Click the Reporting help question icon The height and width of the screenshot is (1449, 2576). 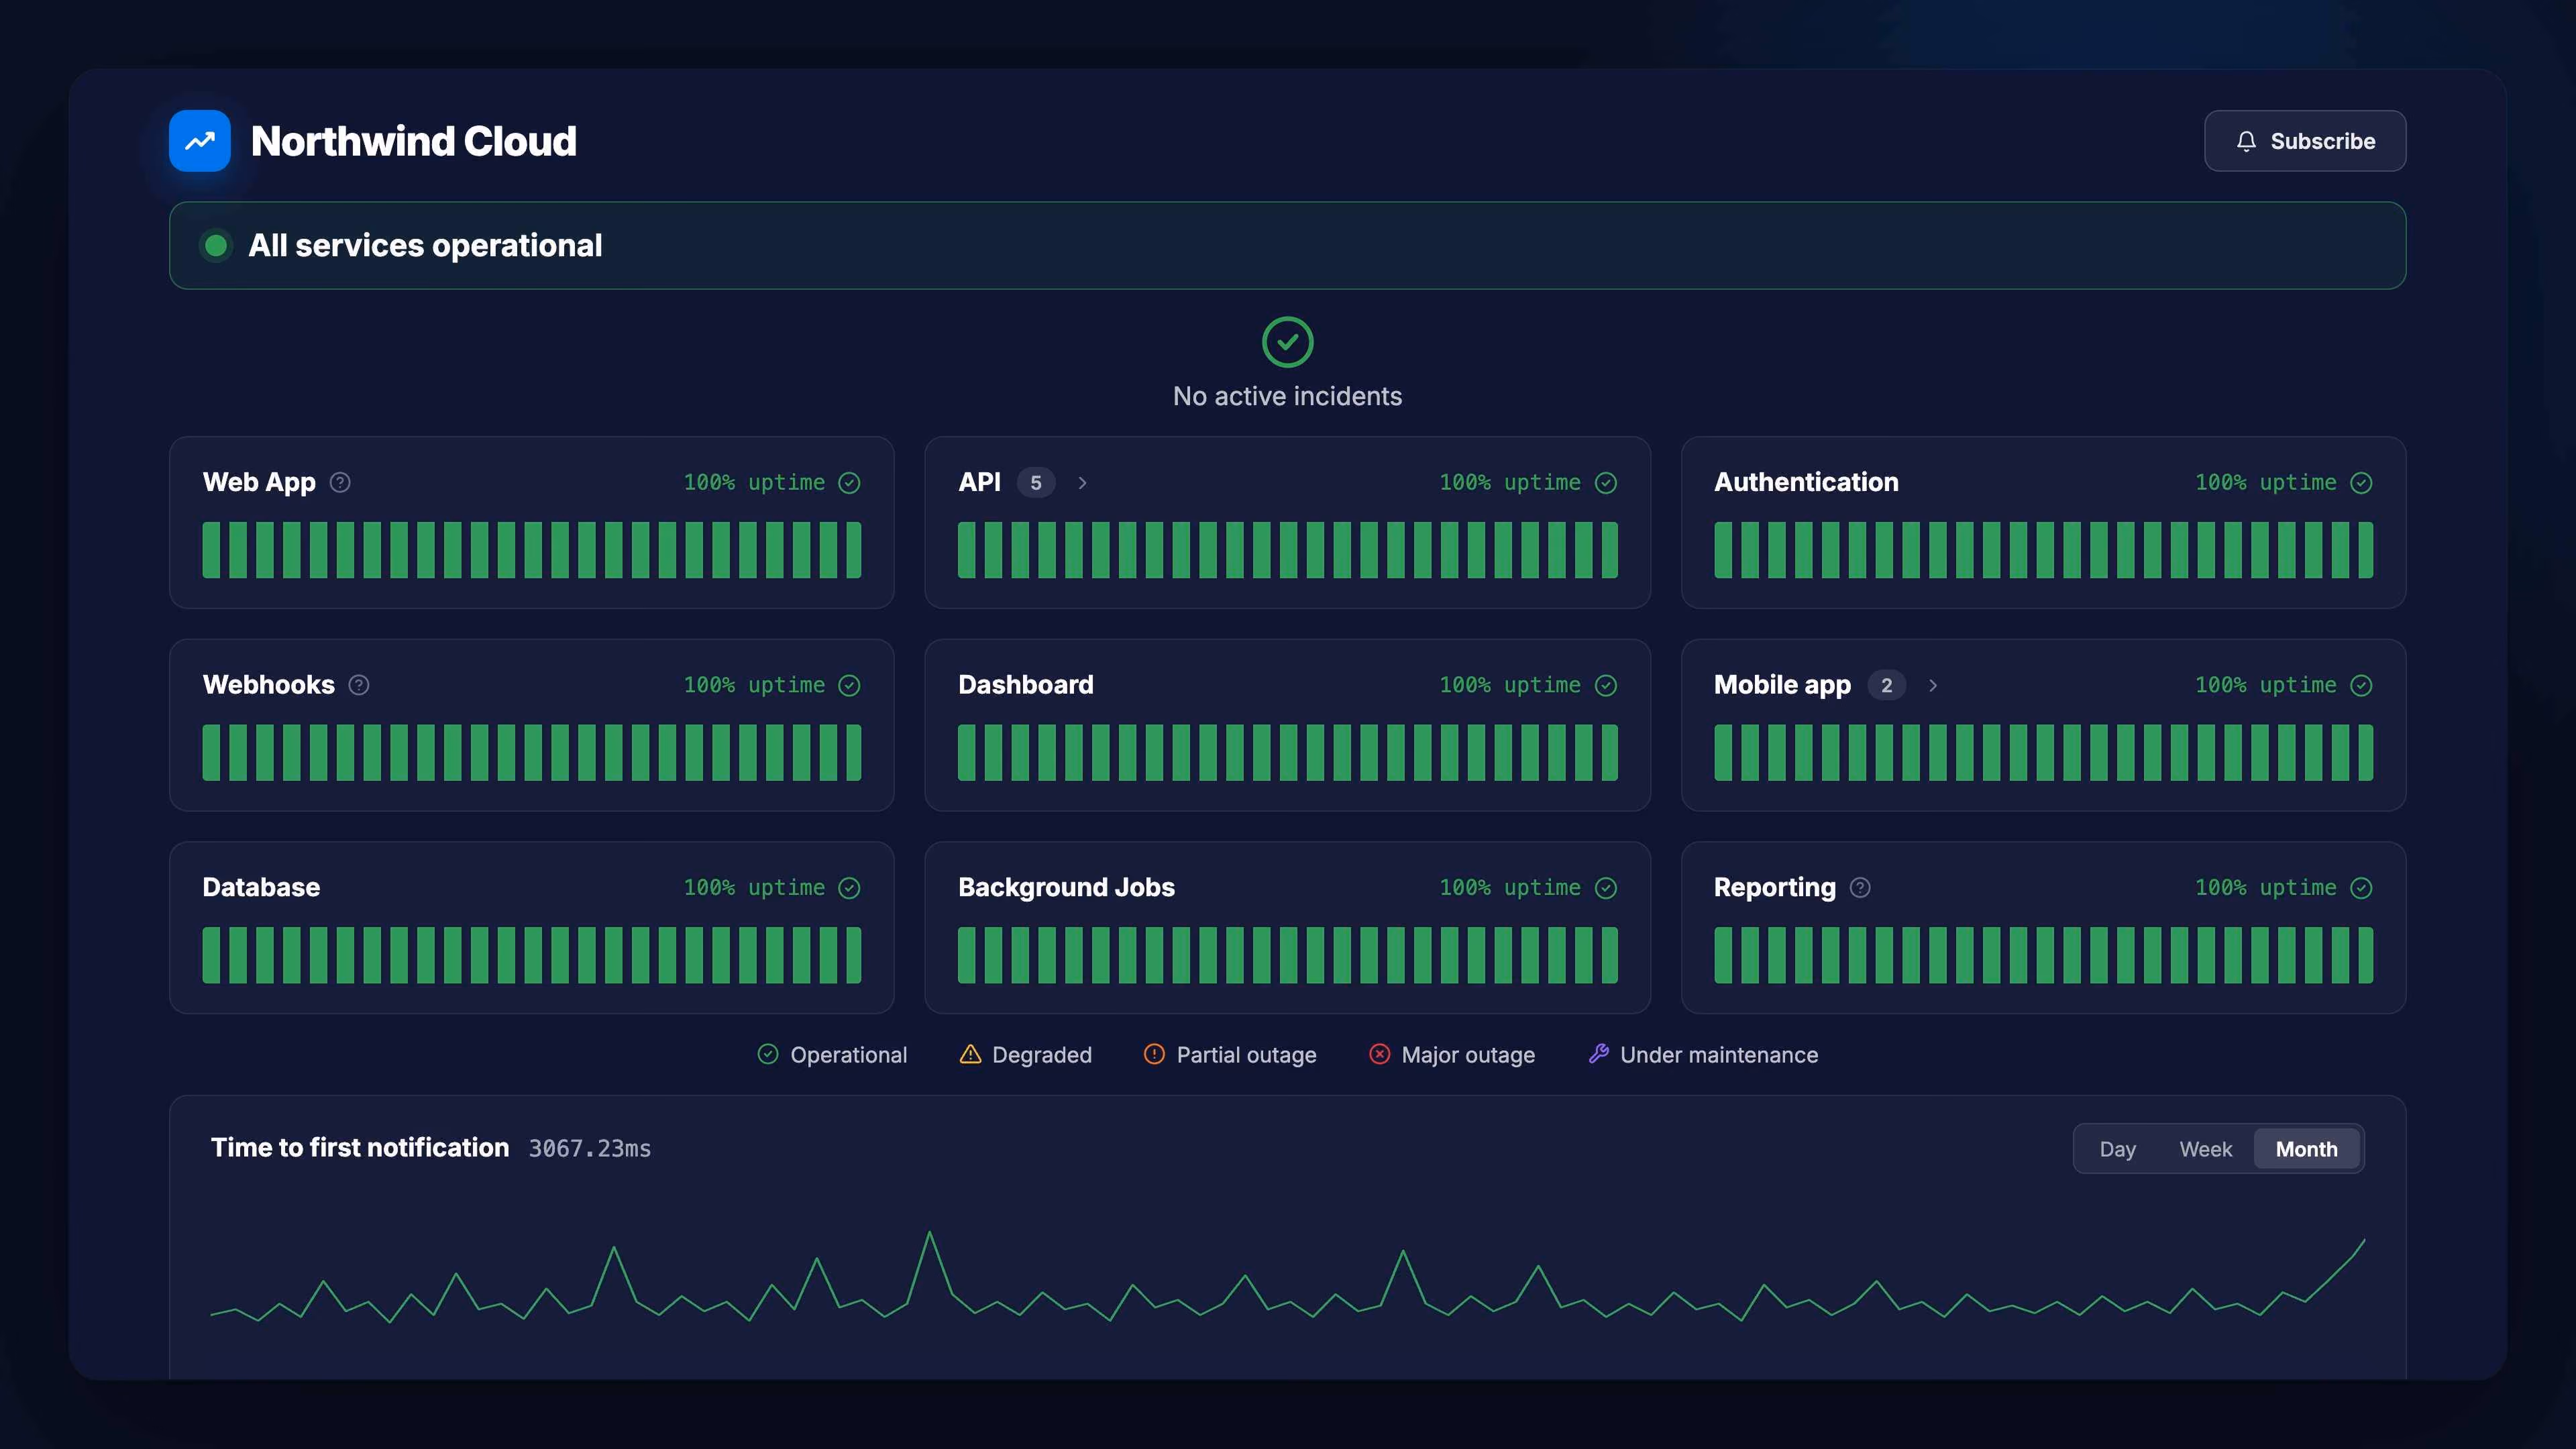1860,888
